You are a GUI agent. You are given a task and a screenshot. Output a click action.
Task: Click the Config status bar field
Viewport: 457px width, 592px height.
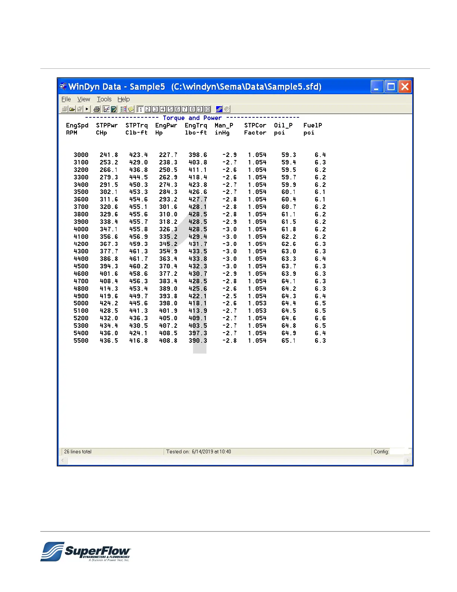tap(391, 451)
